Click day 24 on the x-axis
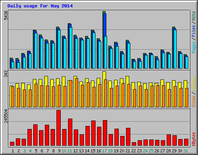 145,151
